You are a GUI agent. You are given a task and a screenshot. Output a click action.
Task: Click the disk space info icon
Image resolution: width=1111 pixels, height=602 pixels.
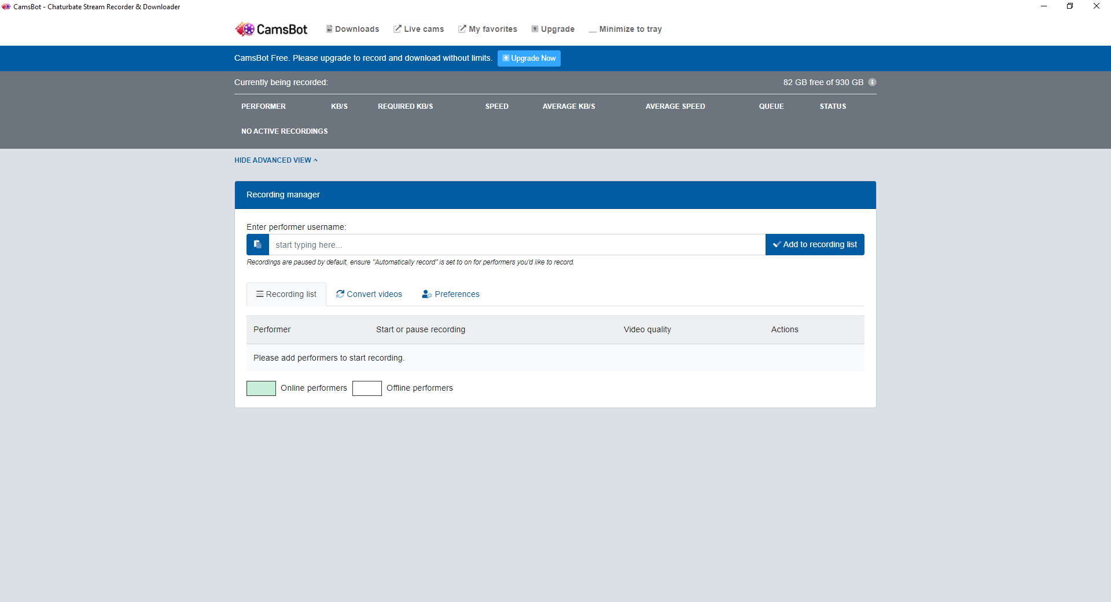tap(872, 82)
